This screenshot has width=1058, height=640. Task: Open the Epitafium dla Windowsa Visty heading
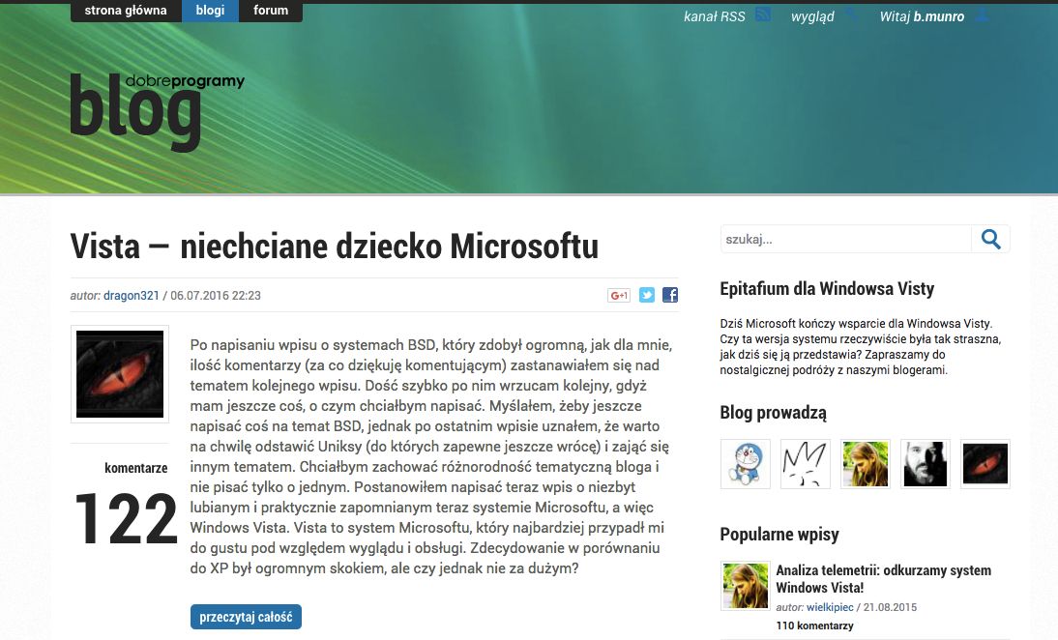click(826, 288)
